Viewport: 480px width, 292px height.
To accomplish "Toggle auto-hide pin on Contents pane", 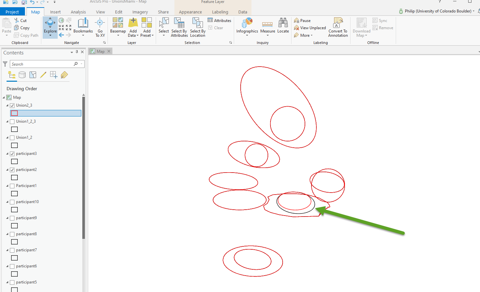I will coord(77,52).
